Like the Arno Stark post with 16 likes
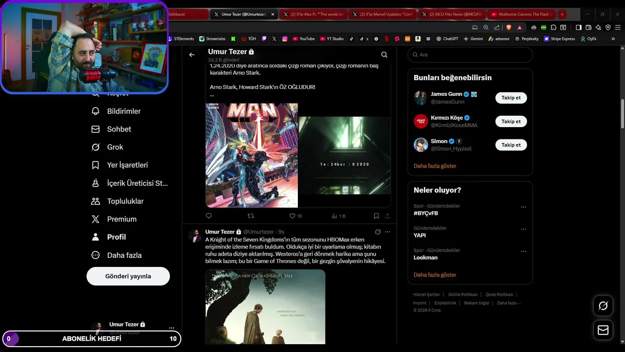 [x=296, y=216]
